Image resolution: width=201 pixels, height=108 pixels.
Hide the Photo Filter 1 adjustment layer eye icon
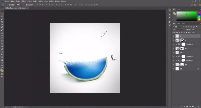(173, 61)
